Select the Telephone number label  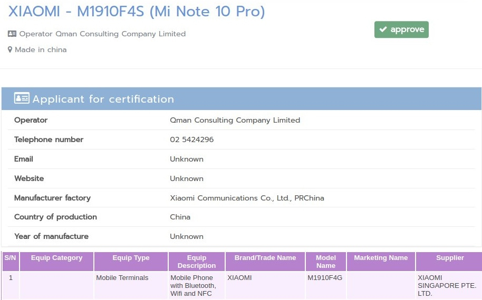coord(49,139)
